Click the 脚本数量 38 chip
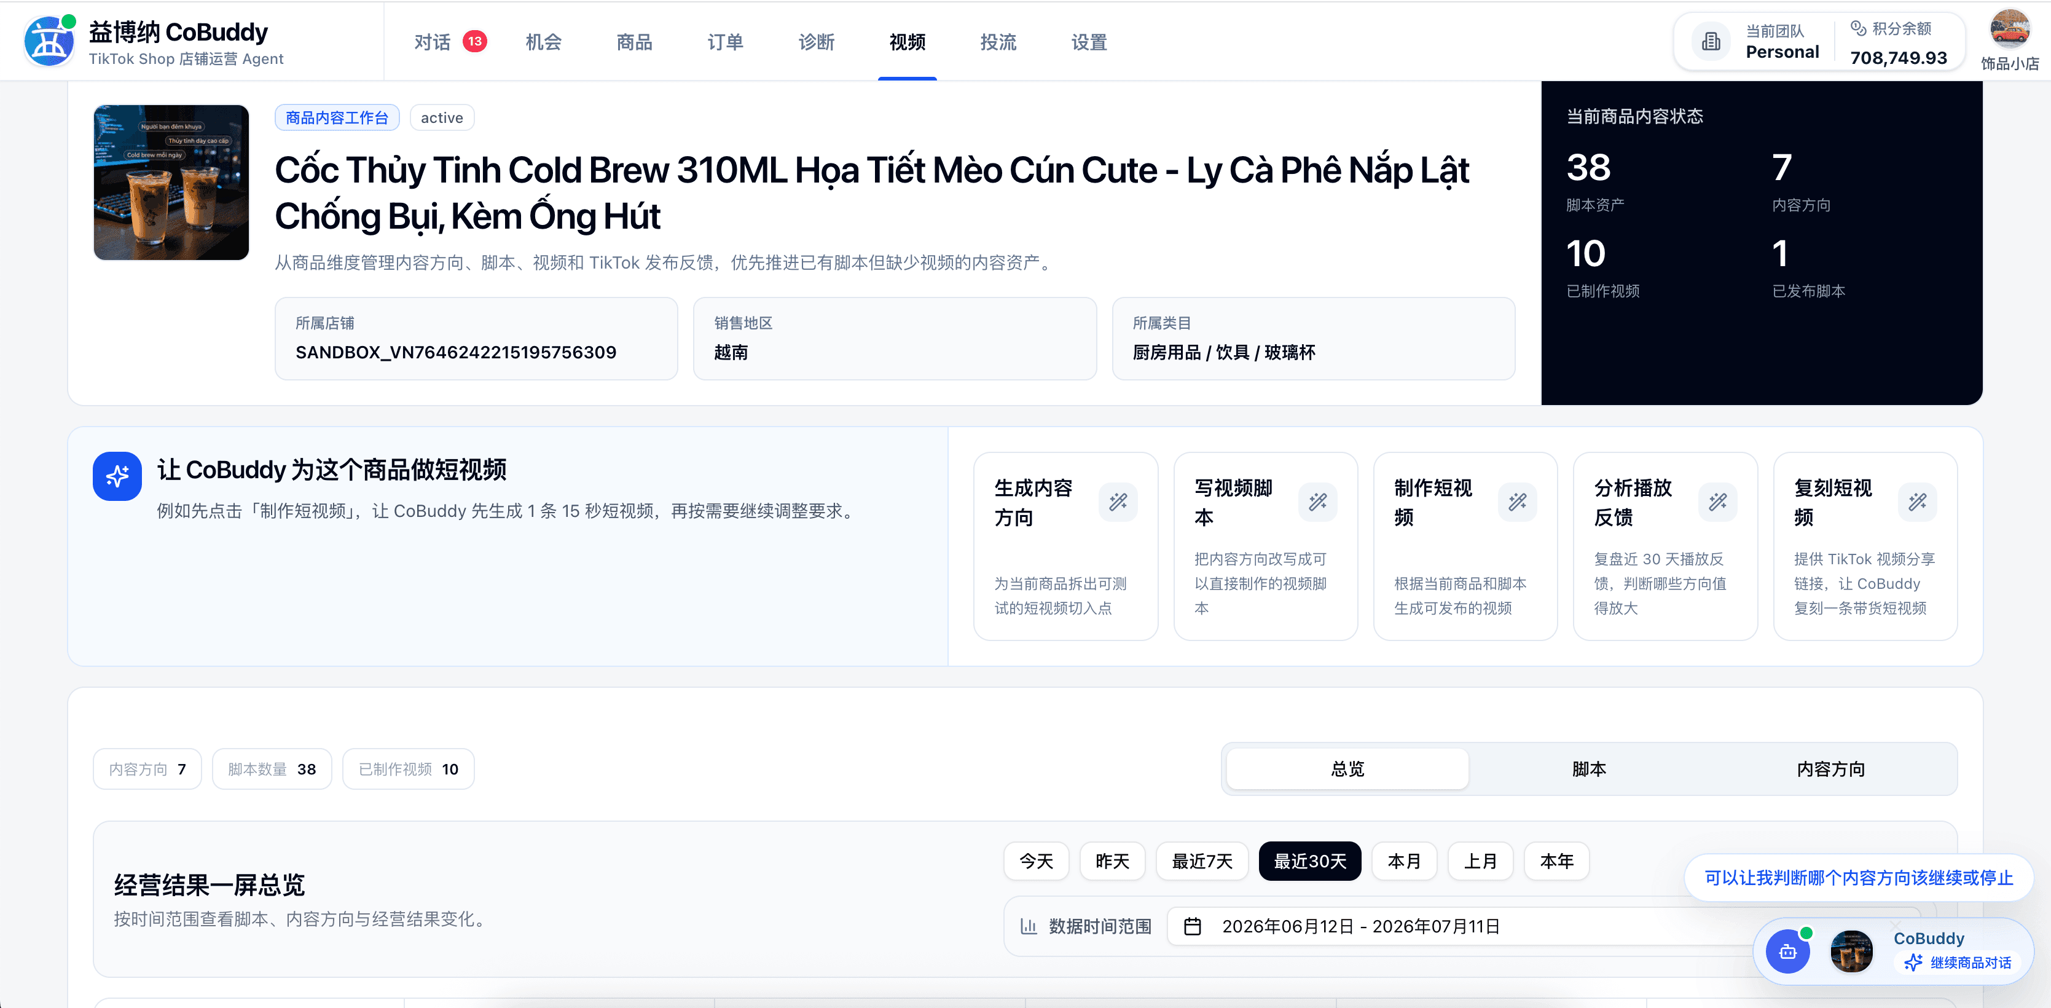This screenshot has width=2051, height=1008. pyautogui.click(x=272, y=769)
